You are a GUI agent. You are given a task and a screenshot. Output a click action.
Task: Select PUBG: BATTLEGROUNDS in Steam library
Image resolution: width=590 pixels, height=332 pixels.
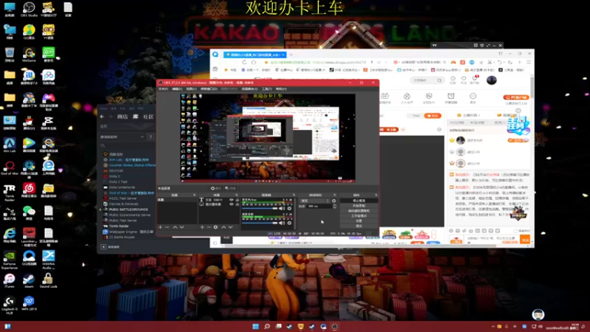coord(128,210)
